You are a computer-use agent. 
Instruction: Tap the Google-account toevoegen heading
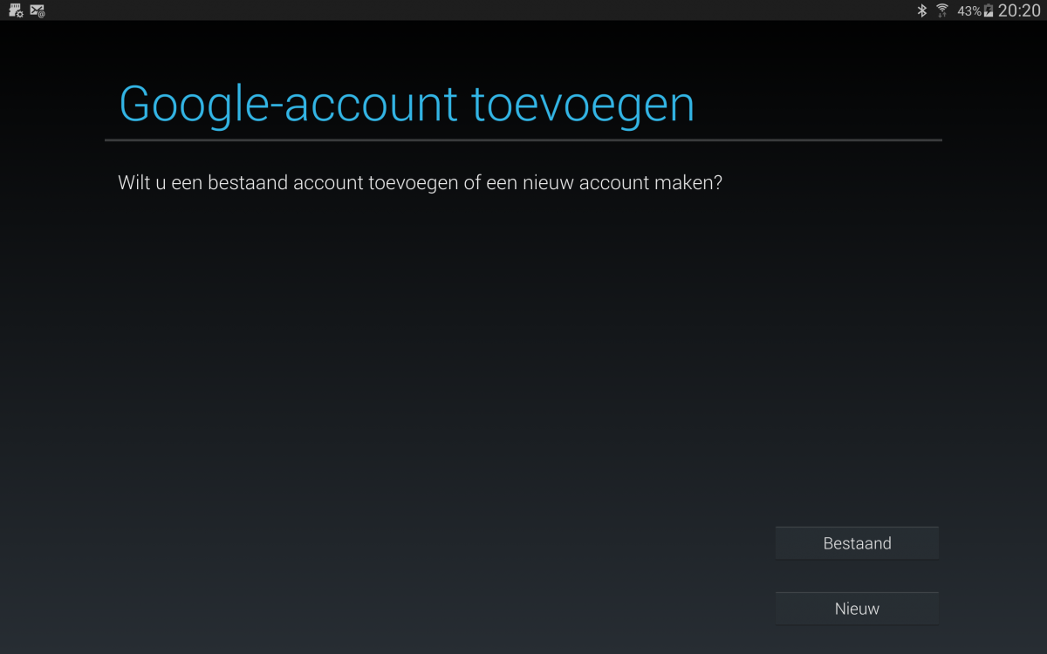tap(407, 106)
